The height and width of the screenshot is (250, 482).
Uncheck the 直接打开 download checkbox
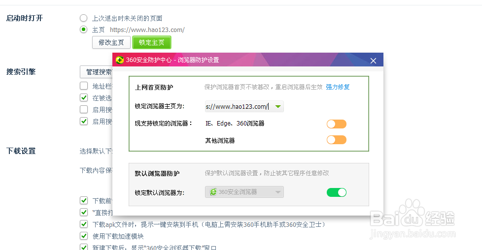84,213
